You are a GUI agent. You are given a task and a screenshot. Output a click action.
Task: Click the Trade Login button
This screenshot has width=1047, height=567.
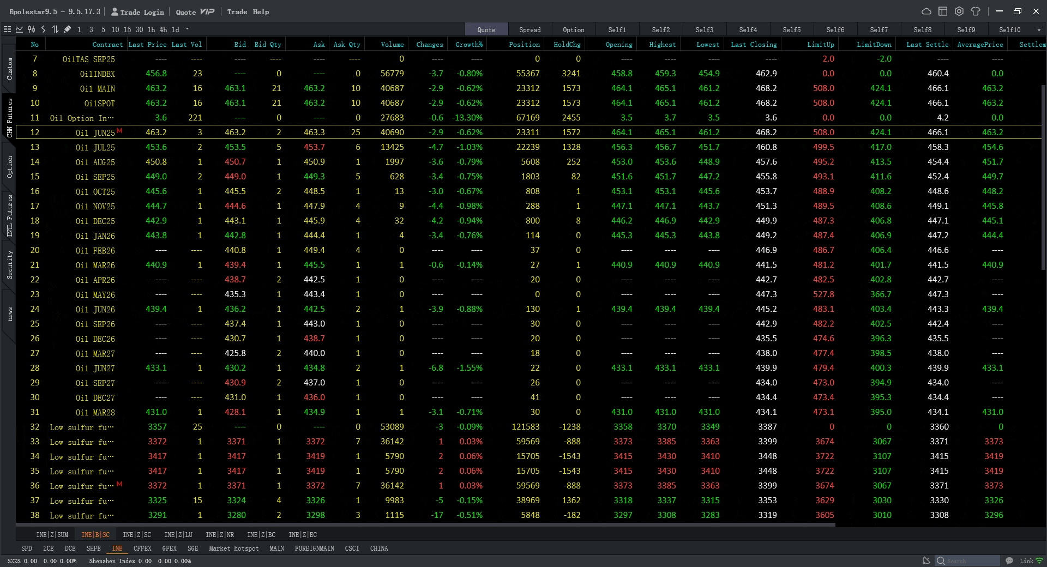pyautogui.click(x=137, y=11)
